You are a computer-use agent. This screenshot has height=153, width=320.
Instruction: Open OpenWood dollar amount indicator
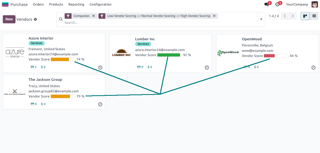click(x=256, y=67)
